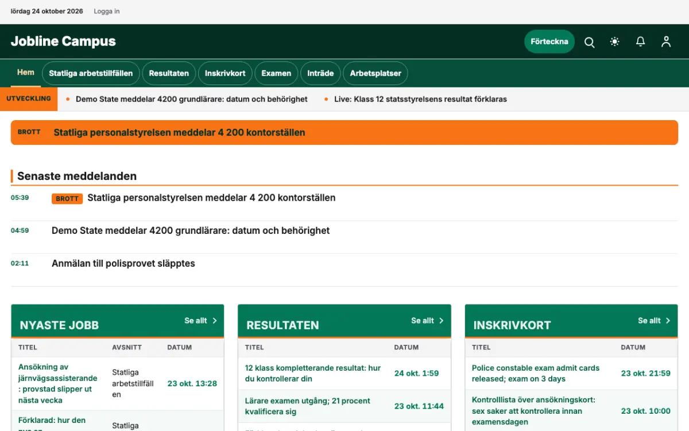
Task: Click the BROTT badge in message list
Action: (x=67, y=199)
